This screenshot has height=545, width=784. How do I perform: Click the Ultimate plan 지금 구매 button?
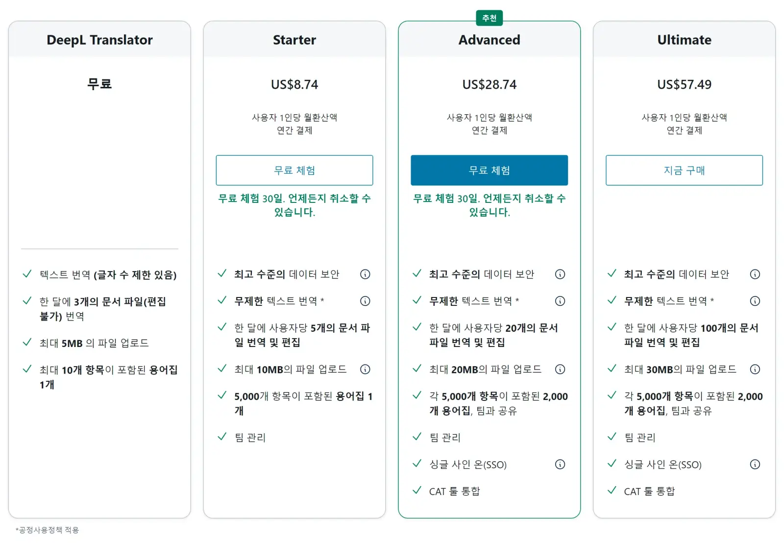click(684, 170)
